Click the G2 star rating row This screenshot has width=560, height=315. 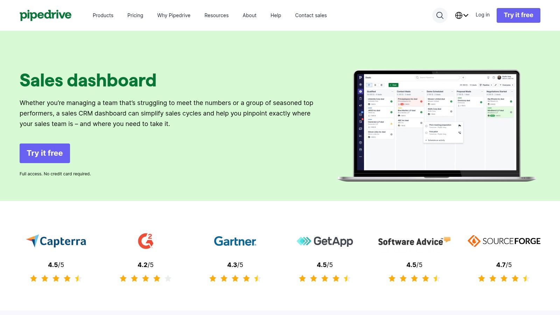(146, 279)
